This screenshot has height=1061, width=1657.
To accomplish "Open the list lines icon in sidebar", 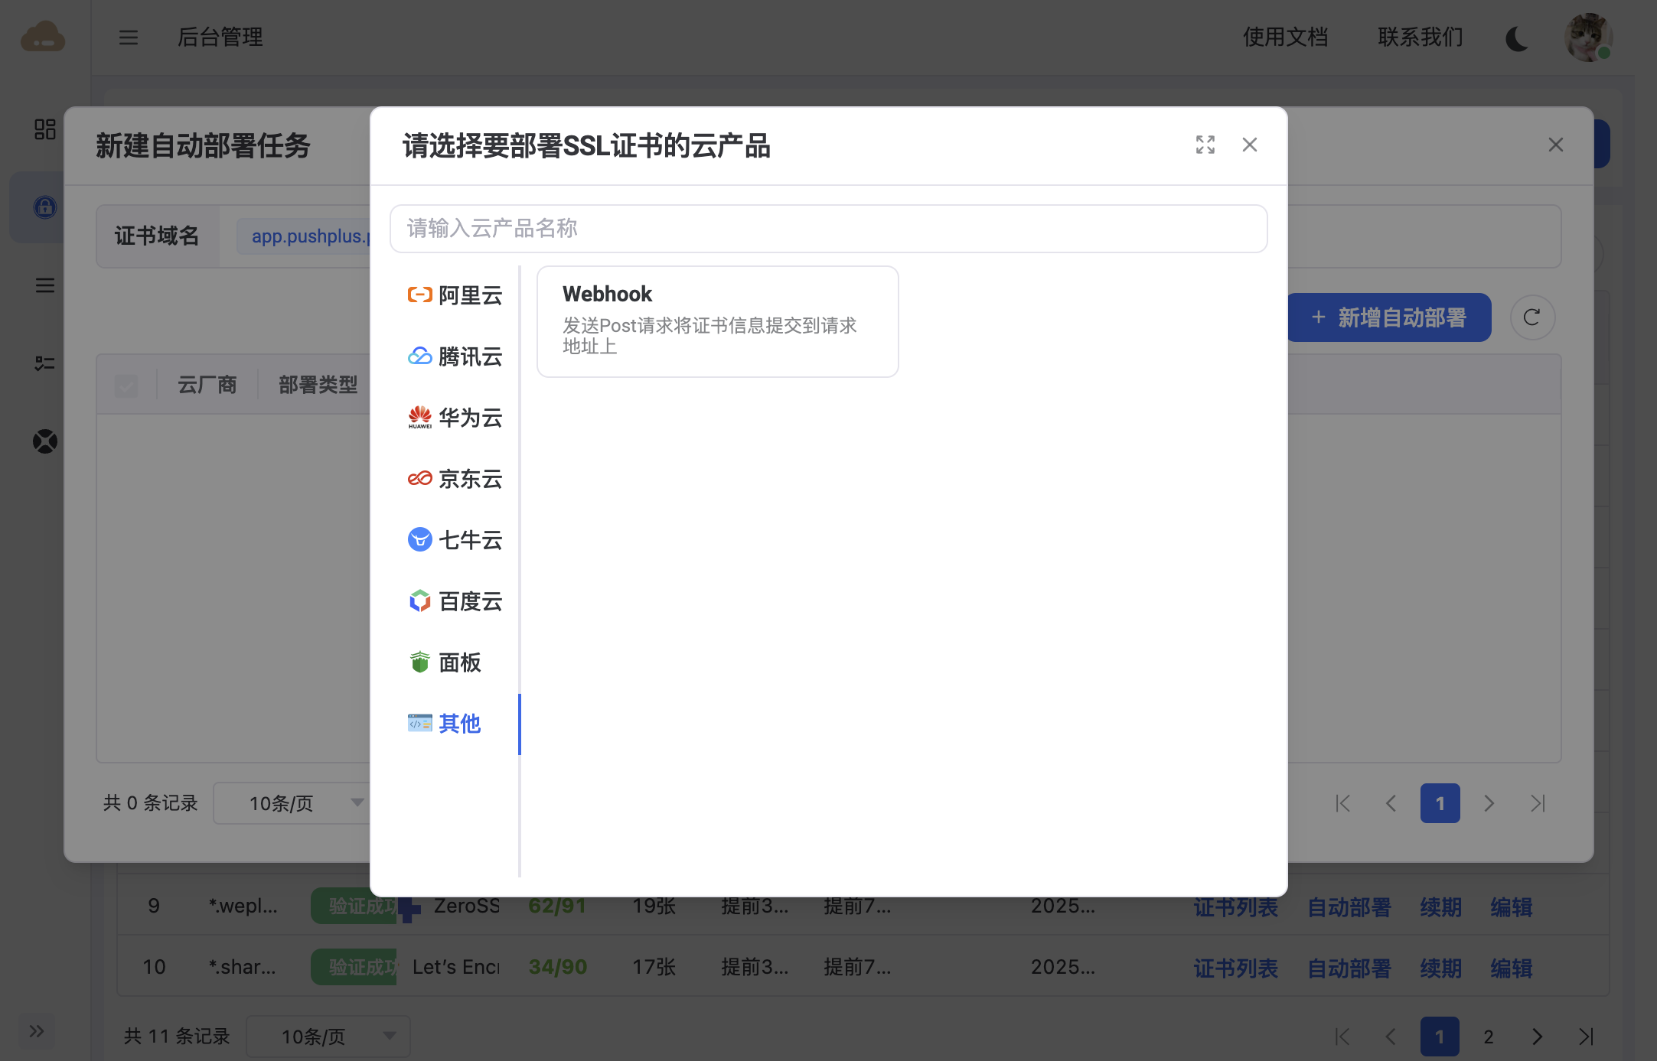I will (x=45, y=285).
